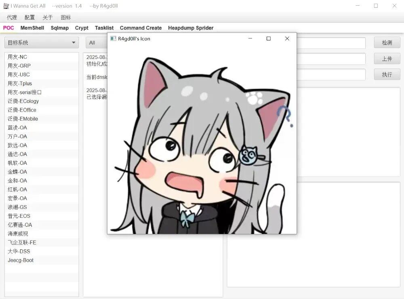Click the app icon in the title bar

click(x=6, y=6)
